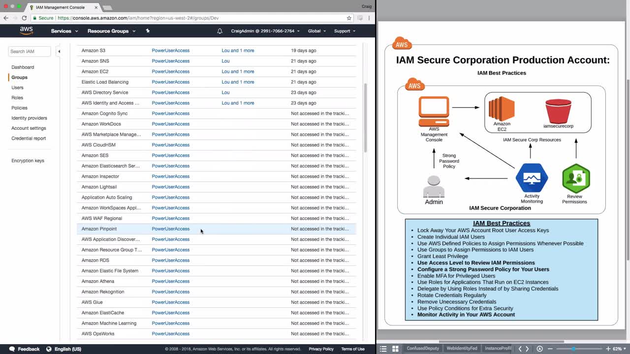Open the 62% zoom level dropdown
The width and height of the screenshot is (630, 354).
point(619,349)
